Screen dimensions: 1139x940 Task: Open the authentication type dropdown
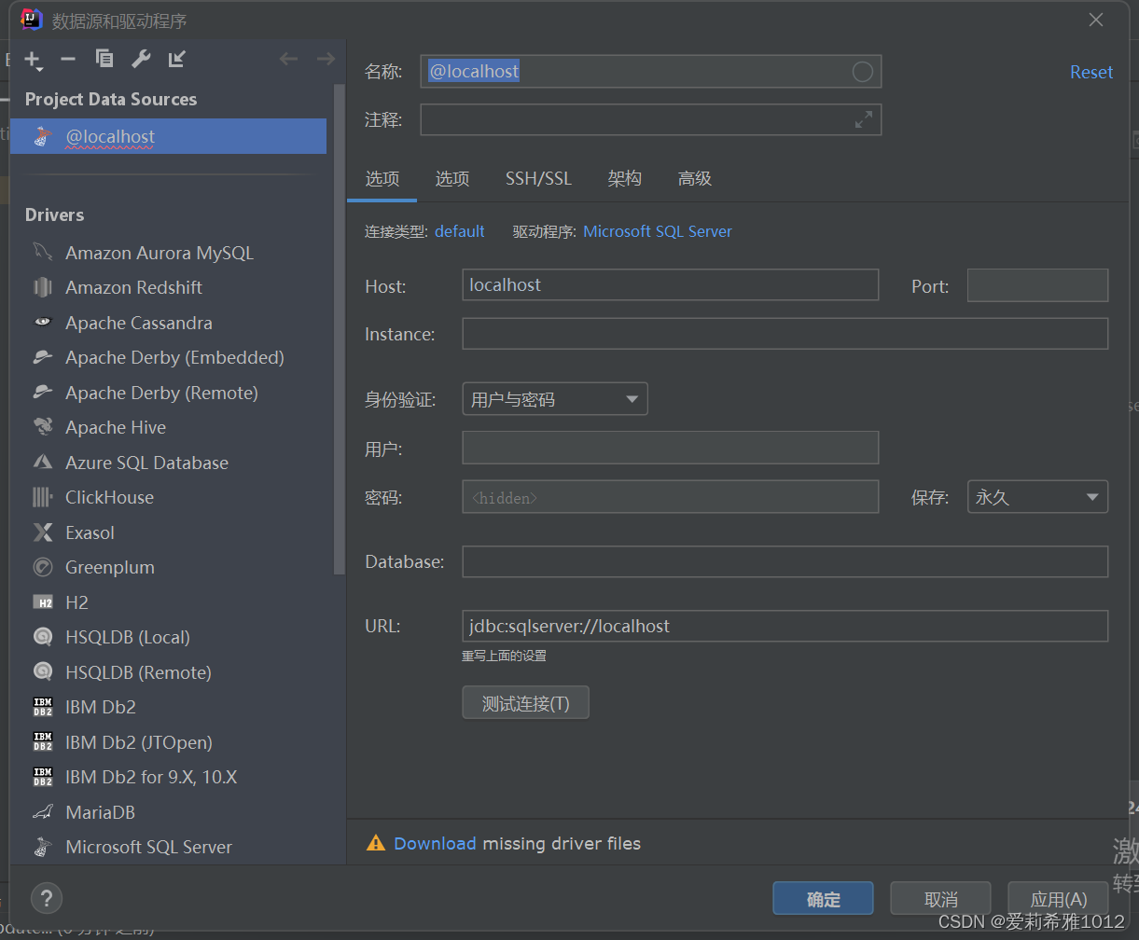(x=555, y=399)
